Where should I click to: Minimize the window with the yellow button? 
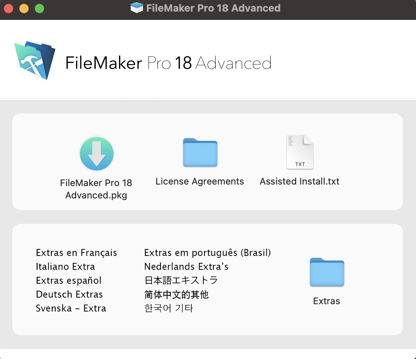[24, 8]
